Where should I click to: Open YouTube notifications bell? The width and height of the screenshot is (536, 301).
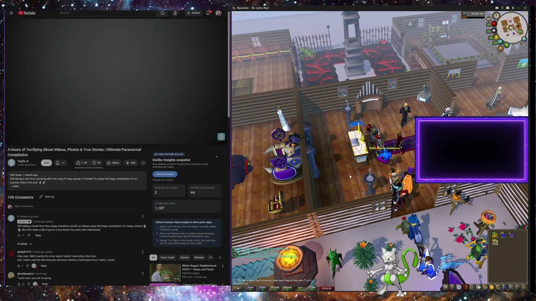tap(208, 13)
